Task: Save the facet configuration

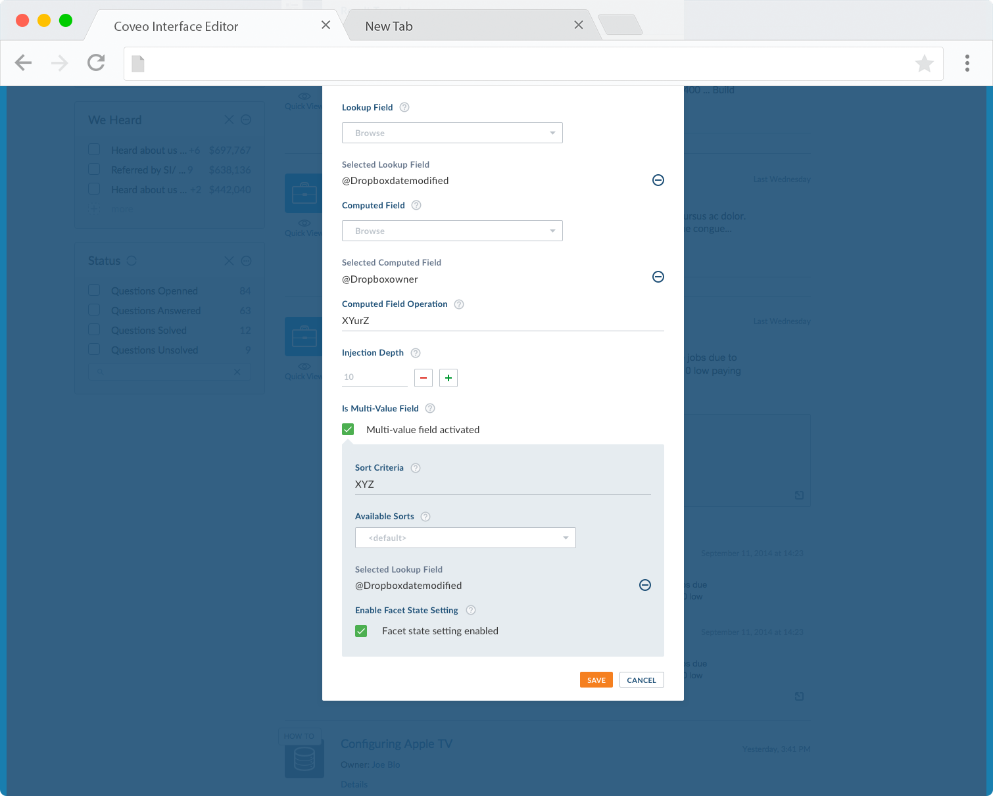Action: coord(596,680)
